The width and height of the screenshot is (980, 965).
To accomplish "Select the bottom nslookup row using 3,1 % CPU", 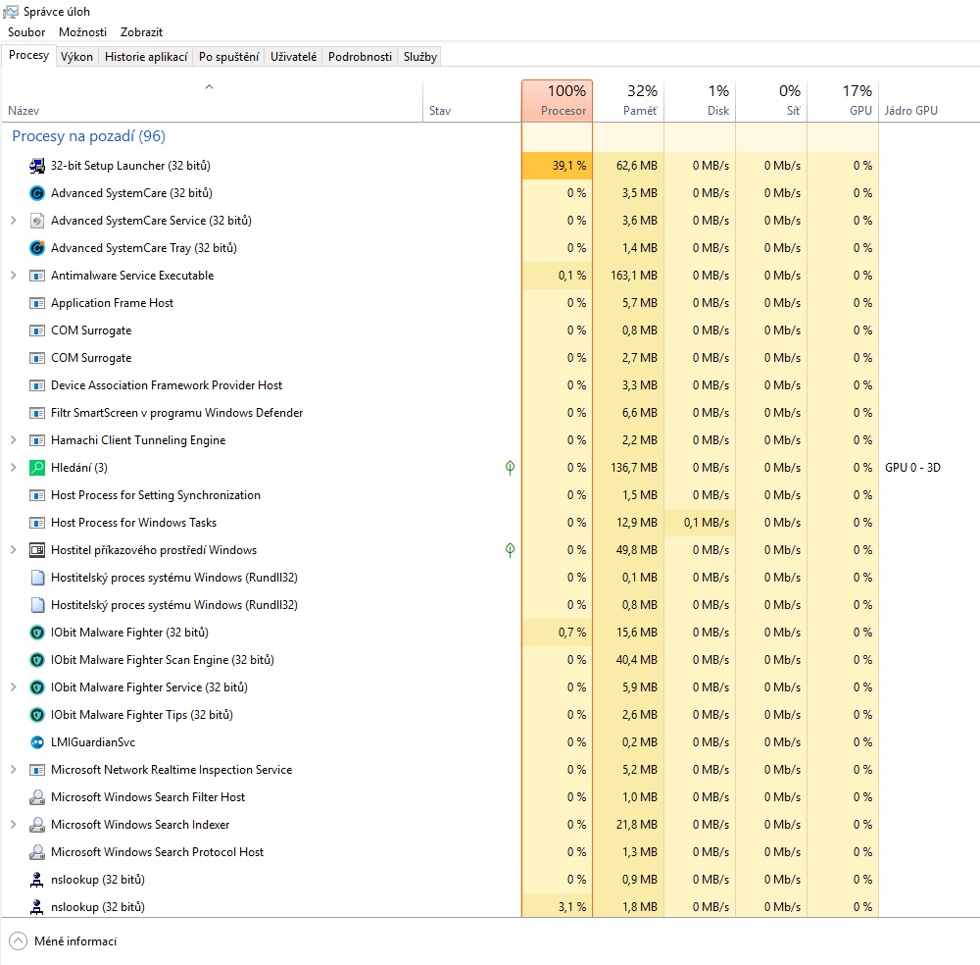I will click(490, 907).
